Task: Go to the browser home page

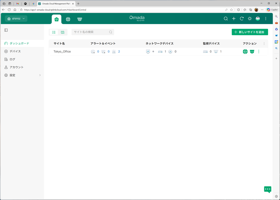Action: point(15,10)
